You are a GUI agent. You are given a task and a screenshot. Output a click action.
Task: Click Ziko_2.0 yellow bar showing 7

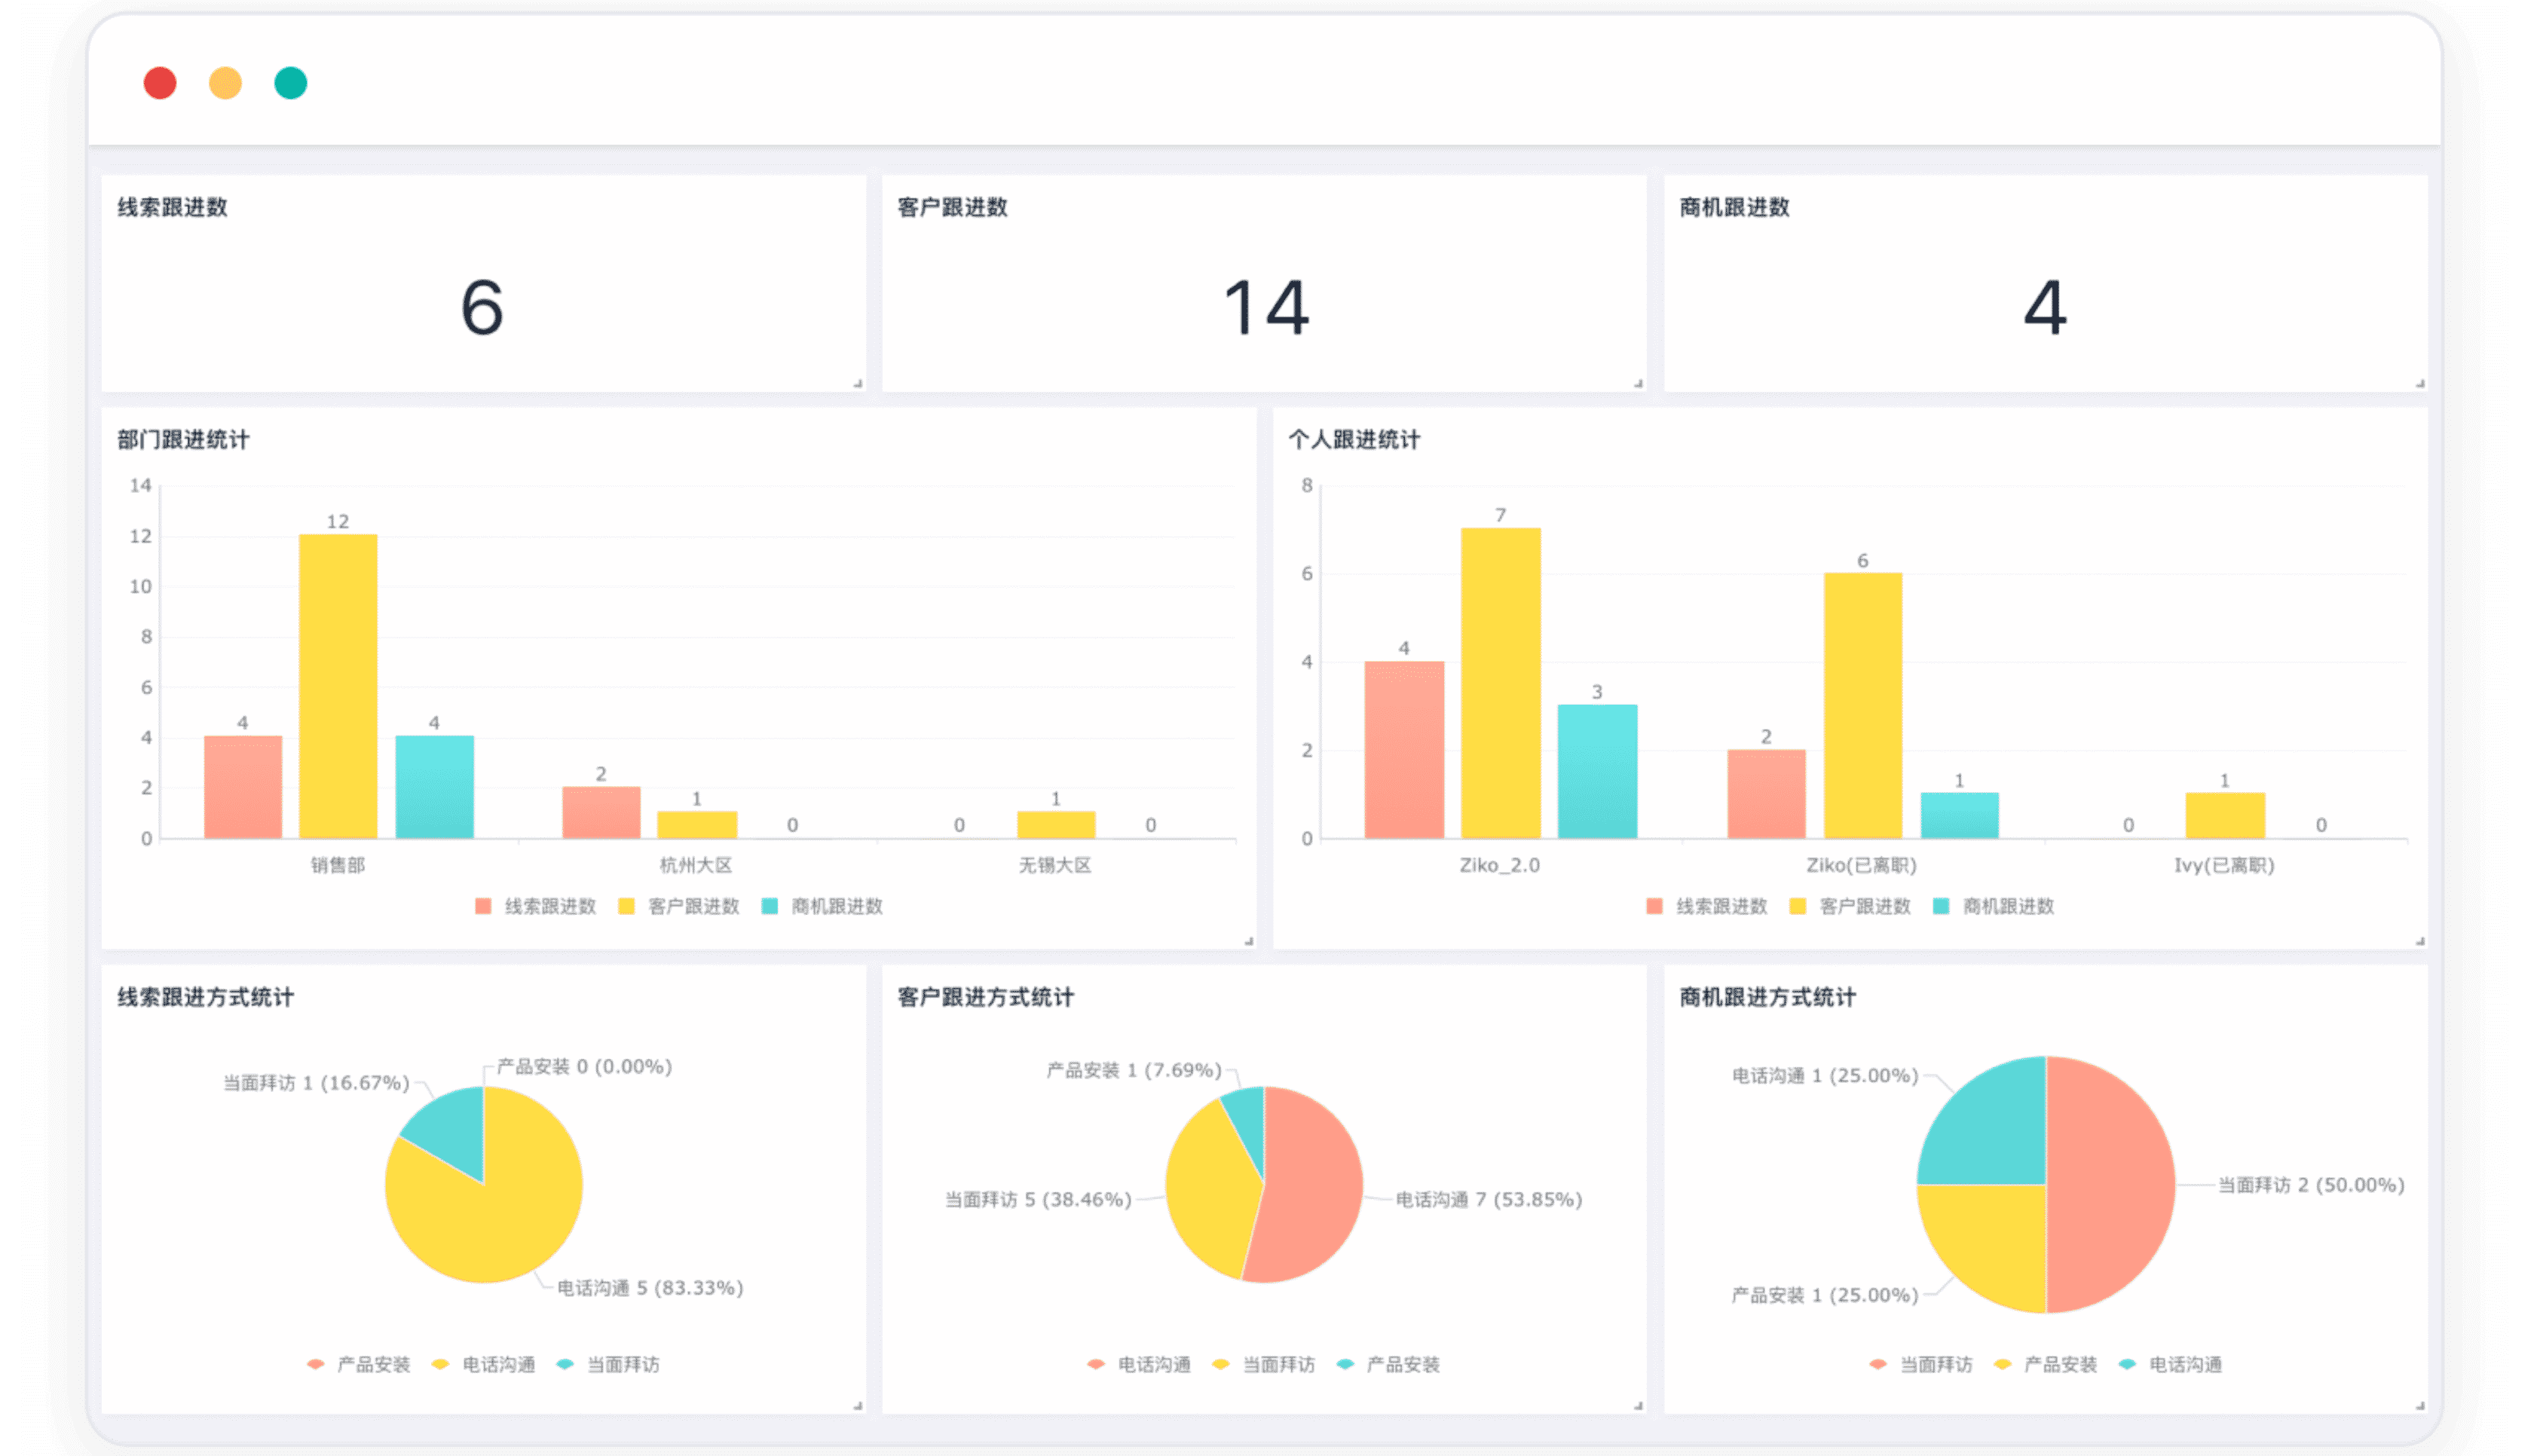1500,682
